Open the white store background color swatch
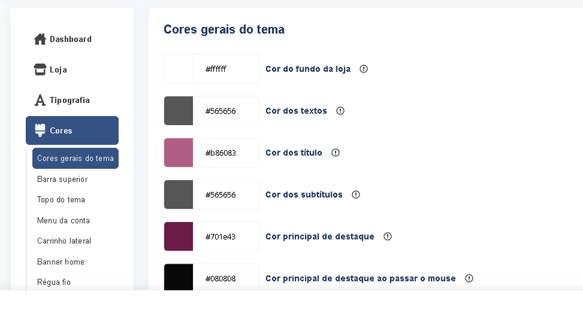 (179, 69)
